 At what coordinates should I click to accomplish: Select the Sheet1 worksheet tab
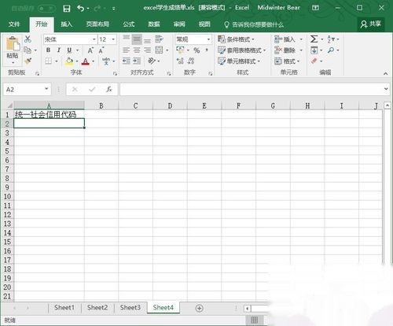tap(64, 307)
